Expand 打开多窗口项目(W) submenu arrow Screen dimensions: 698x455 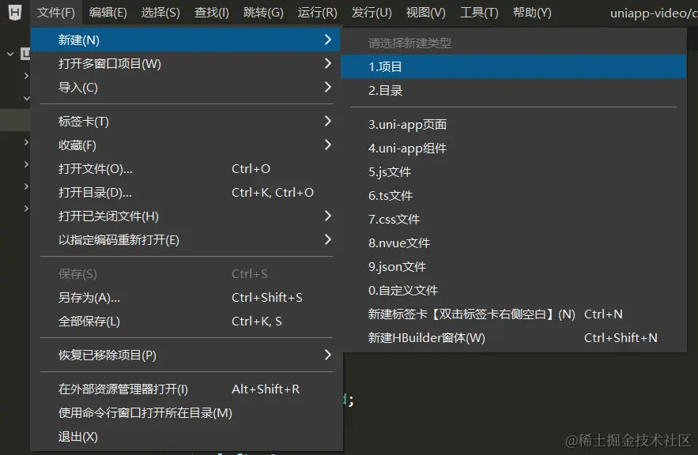pyautogui.click(x=327, y=64)
